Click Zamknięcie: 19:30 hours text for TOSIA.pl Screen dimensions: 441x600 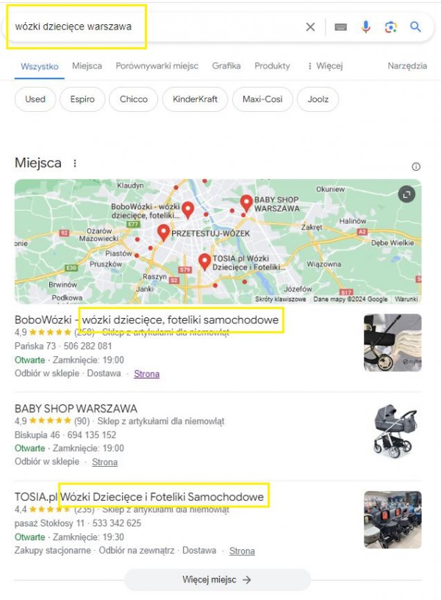click(x=88, y=537)
